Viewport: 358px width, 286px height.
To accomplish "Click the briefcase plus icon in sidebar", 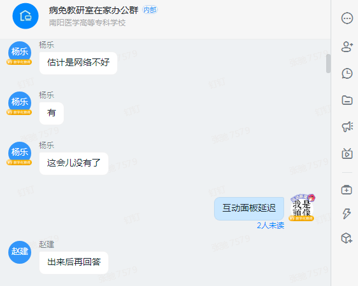I will pyautogui.click(x=347, y=189).
